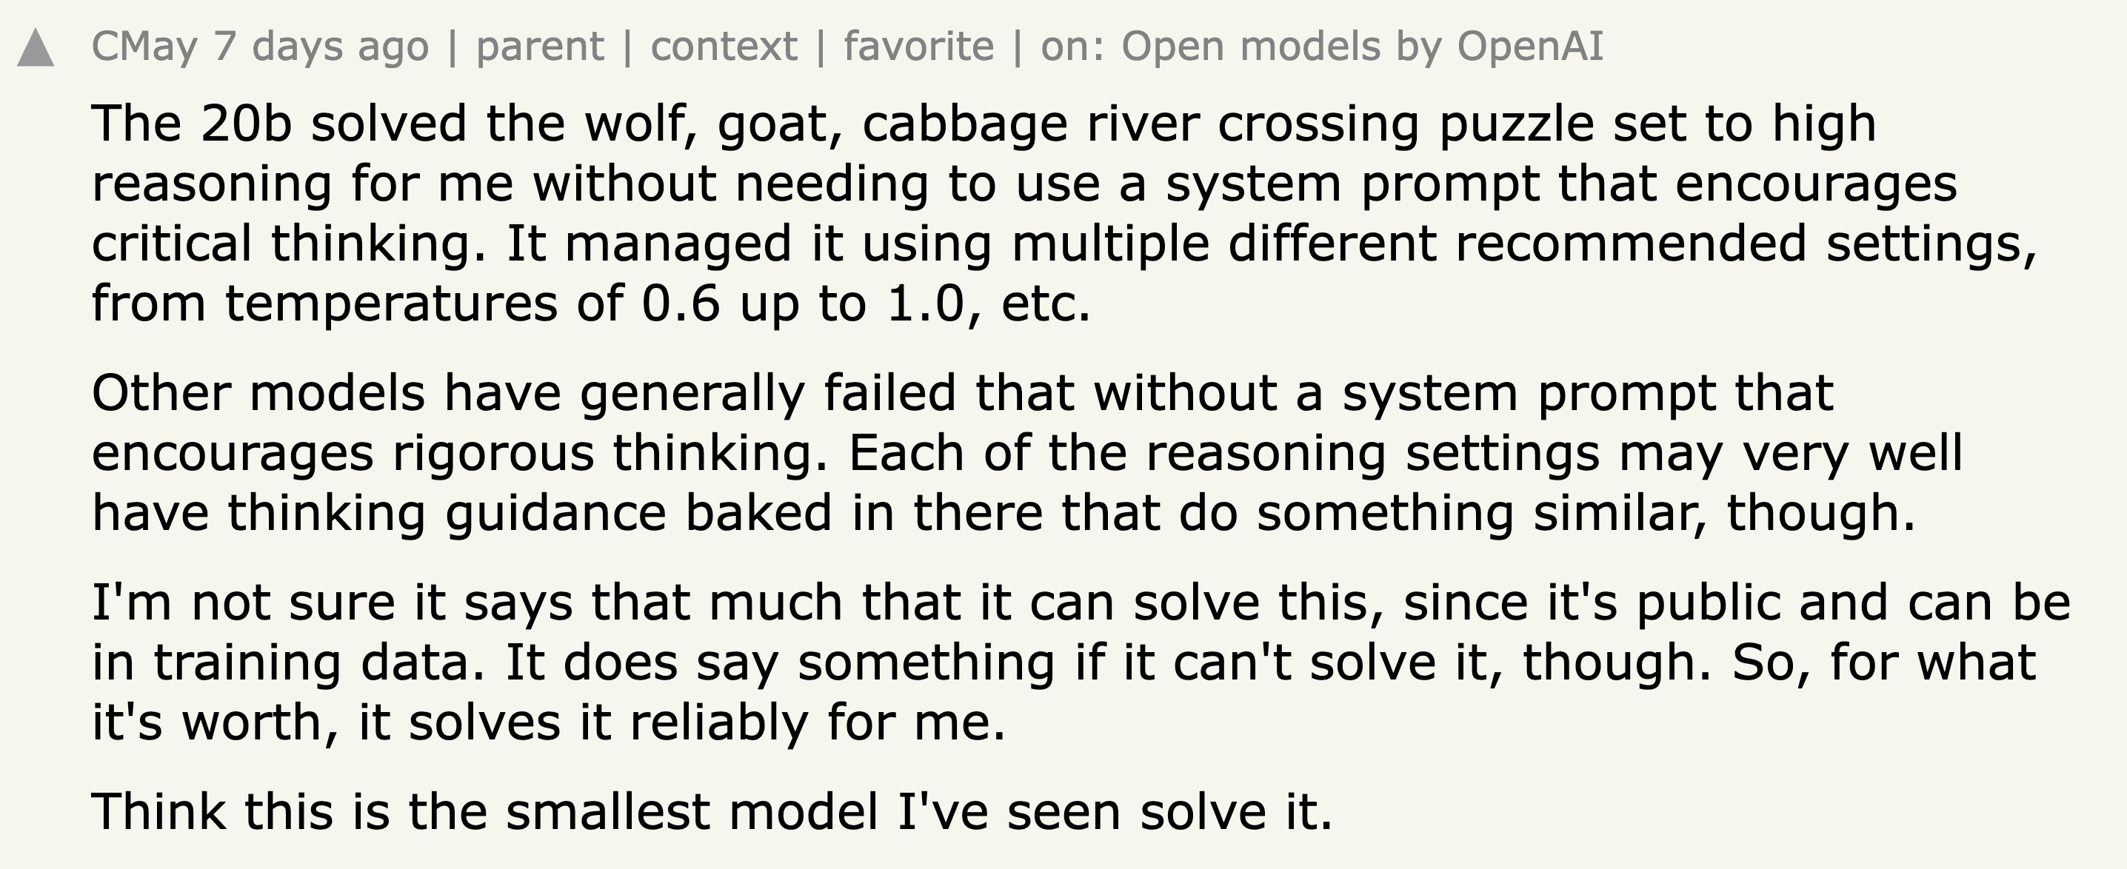Viewport: 2127px width, 869px height.
Task: Go to the parent comment
Action: point(540,46)
